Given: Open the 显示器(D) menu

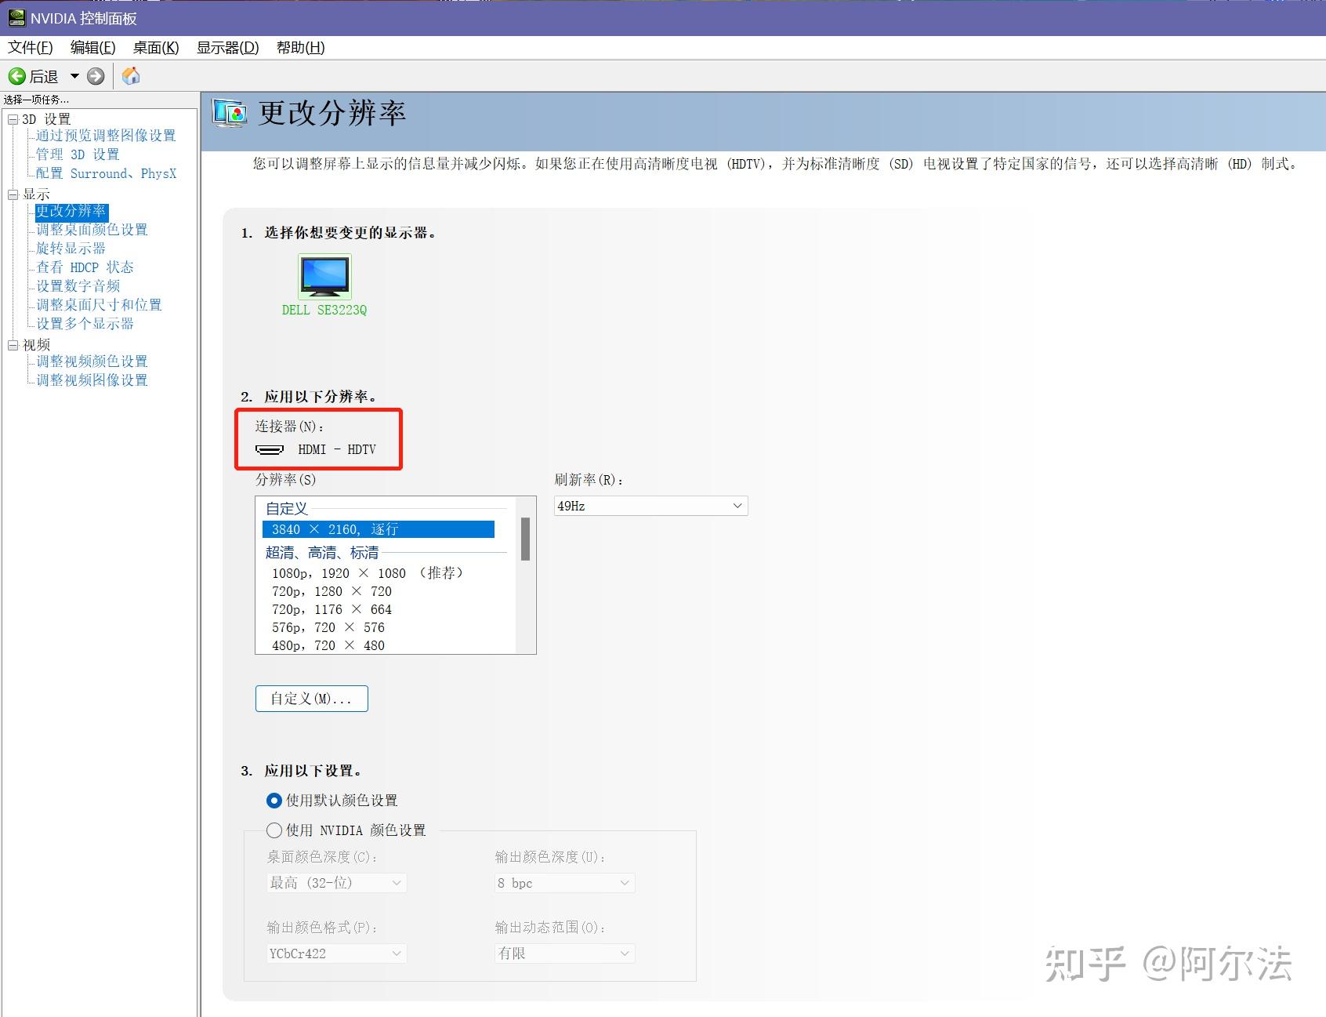Looking at the screenshot, I should pyautogui.click(x=227, y=47).
